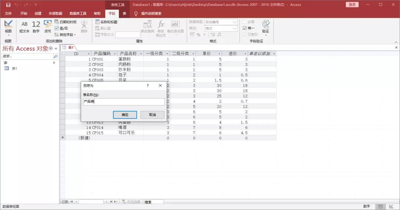Click the search magnifier in the navigation pane
This screenshot has width=400, height=210.
tap(55, 56)
